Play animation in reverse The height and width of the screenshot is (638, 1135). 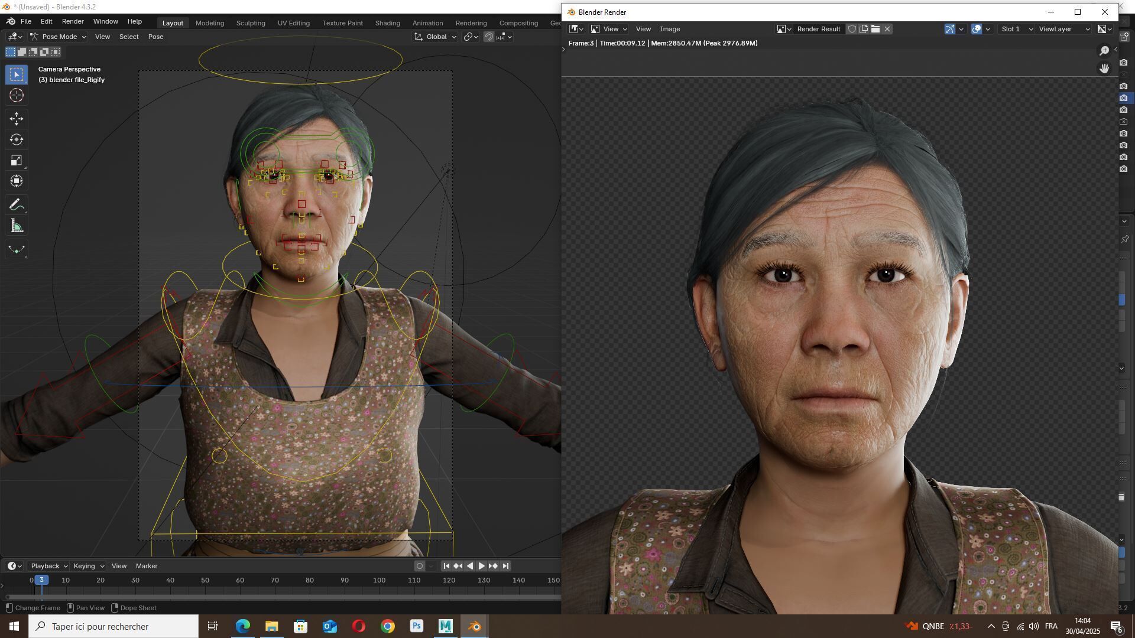470,566
